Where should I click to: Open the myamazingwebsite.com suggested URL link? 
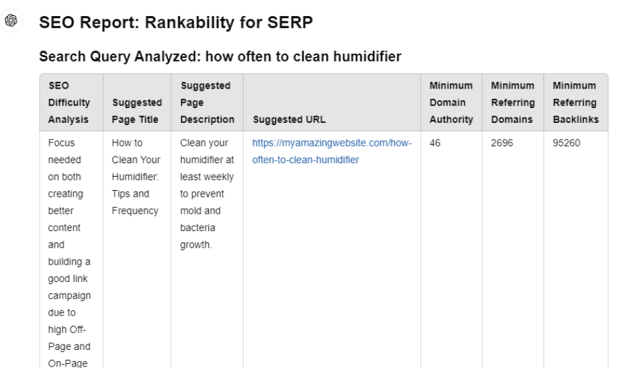pyautogui.click(x=332, y=151)
